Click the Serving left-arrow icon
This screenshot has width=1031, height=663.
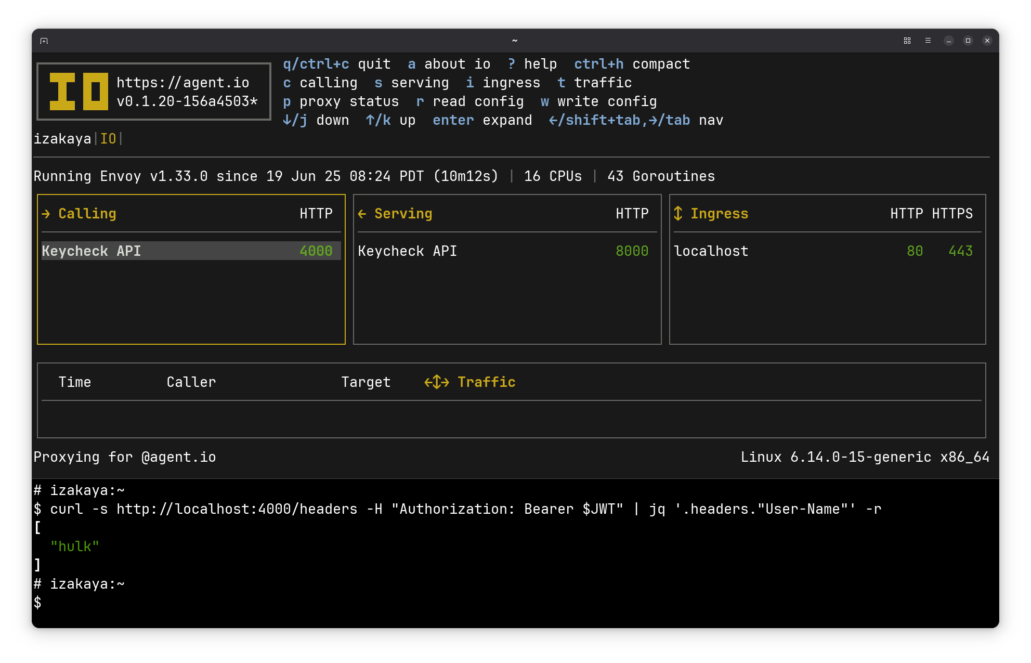[x=362, y=214]
